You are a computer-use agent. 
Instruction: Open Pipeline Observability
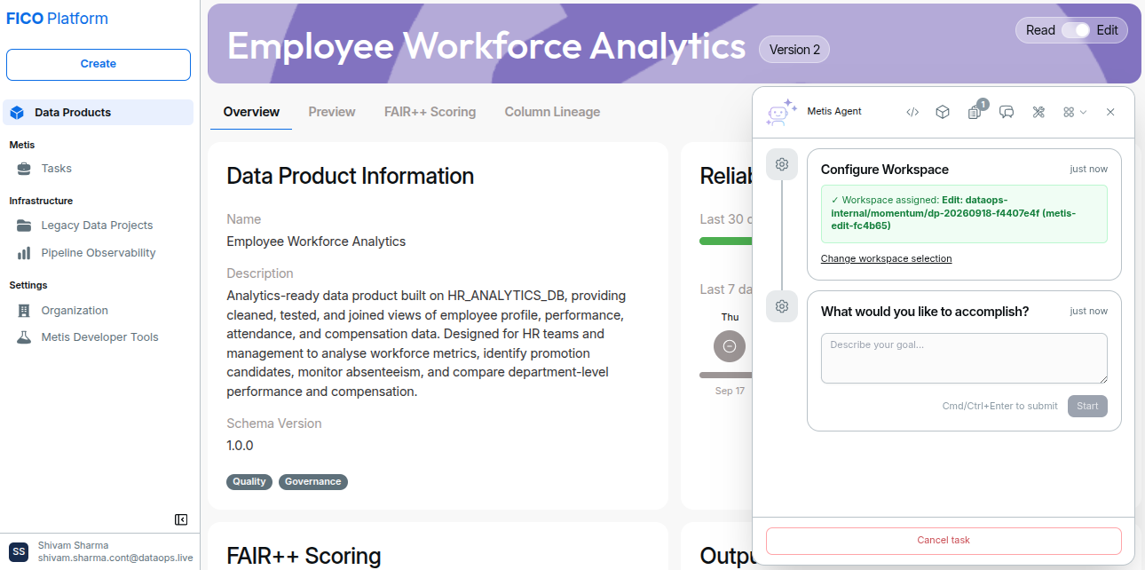coord(99,253)
